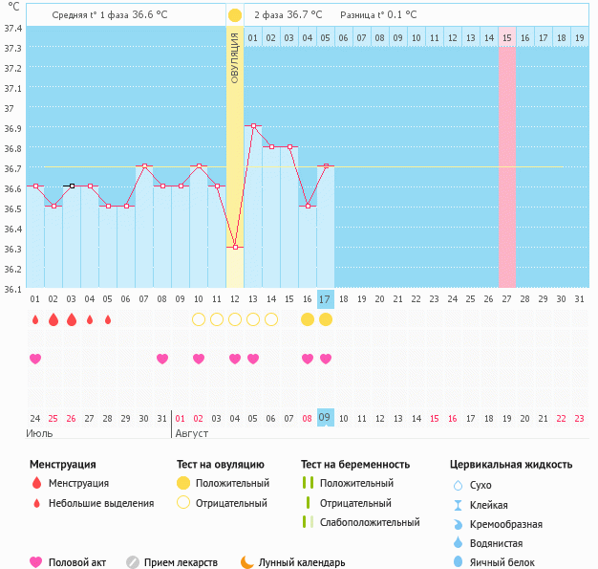Viewport: 598px width, 569px height.
Task: Click the Положительный pregnancy test legend item
Action: point(358,483)
